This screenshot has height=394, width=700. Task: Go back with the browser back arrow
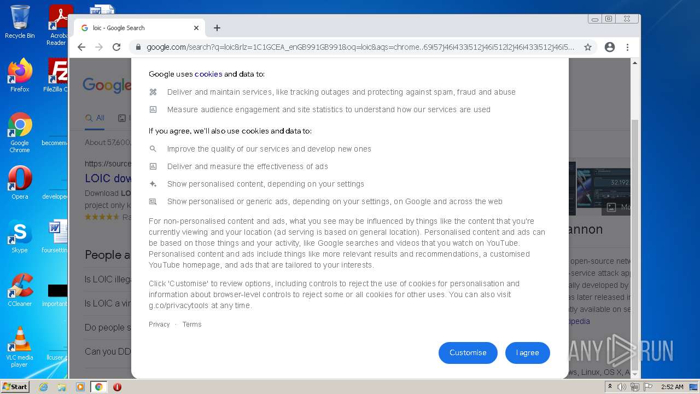pos(81,47)
